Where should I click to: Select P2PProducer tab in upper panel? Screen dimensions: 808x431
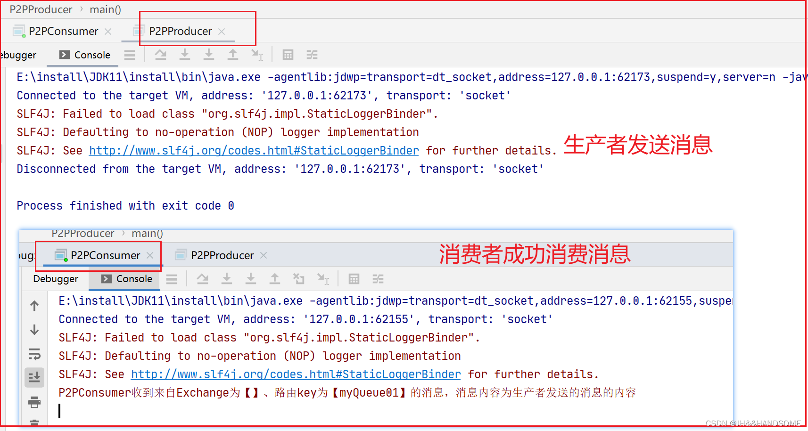pyautogui.click(x=180, y=31)
